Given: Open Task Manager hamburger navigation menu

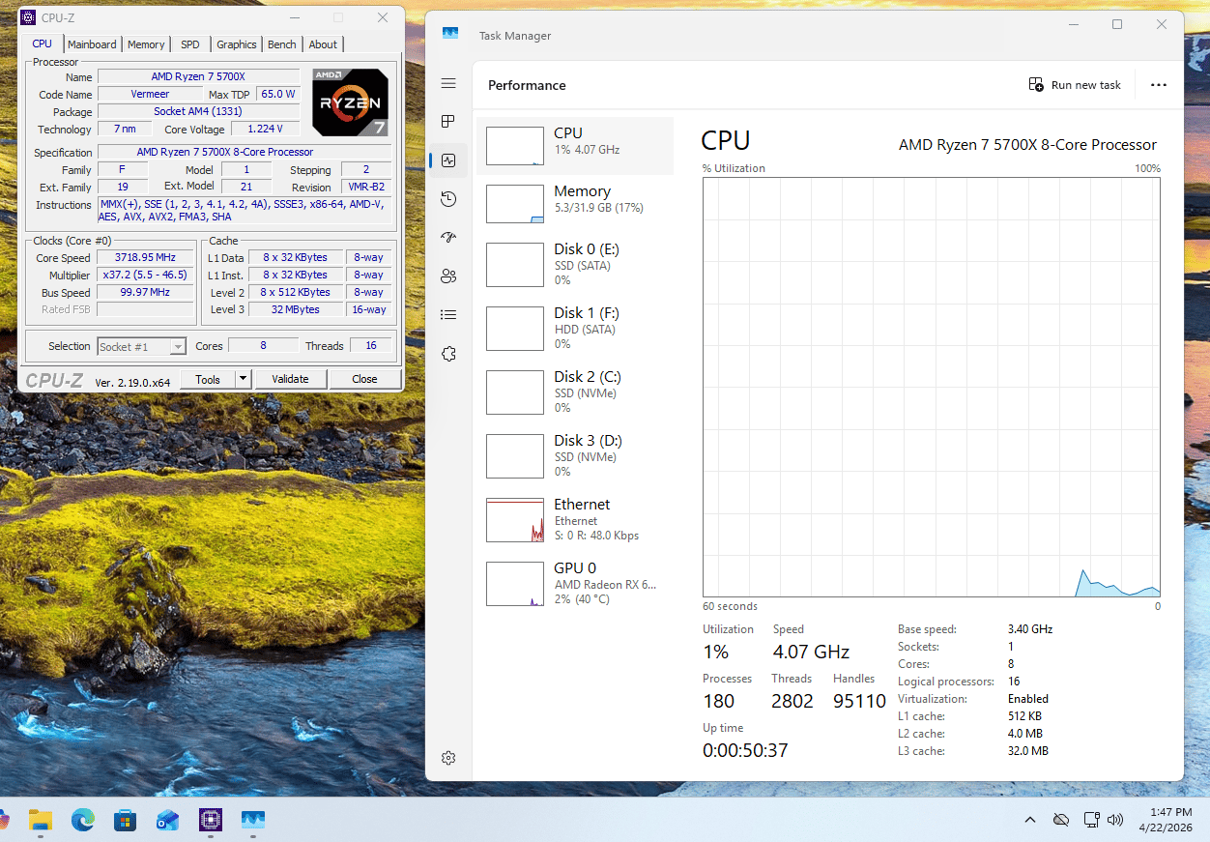Looking at the screenshot, I should pos(448,84).
